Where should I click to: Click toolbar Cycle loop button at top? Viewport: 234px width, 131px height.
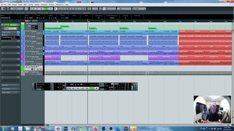point(37,9)
